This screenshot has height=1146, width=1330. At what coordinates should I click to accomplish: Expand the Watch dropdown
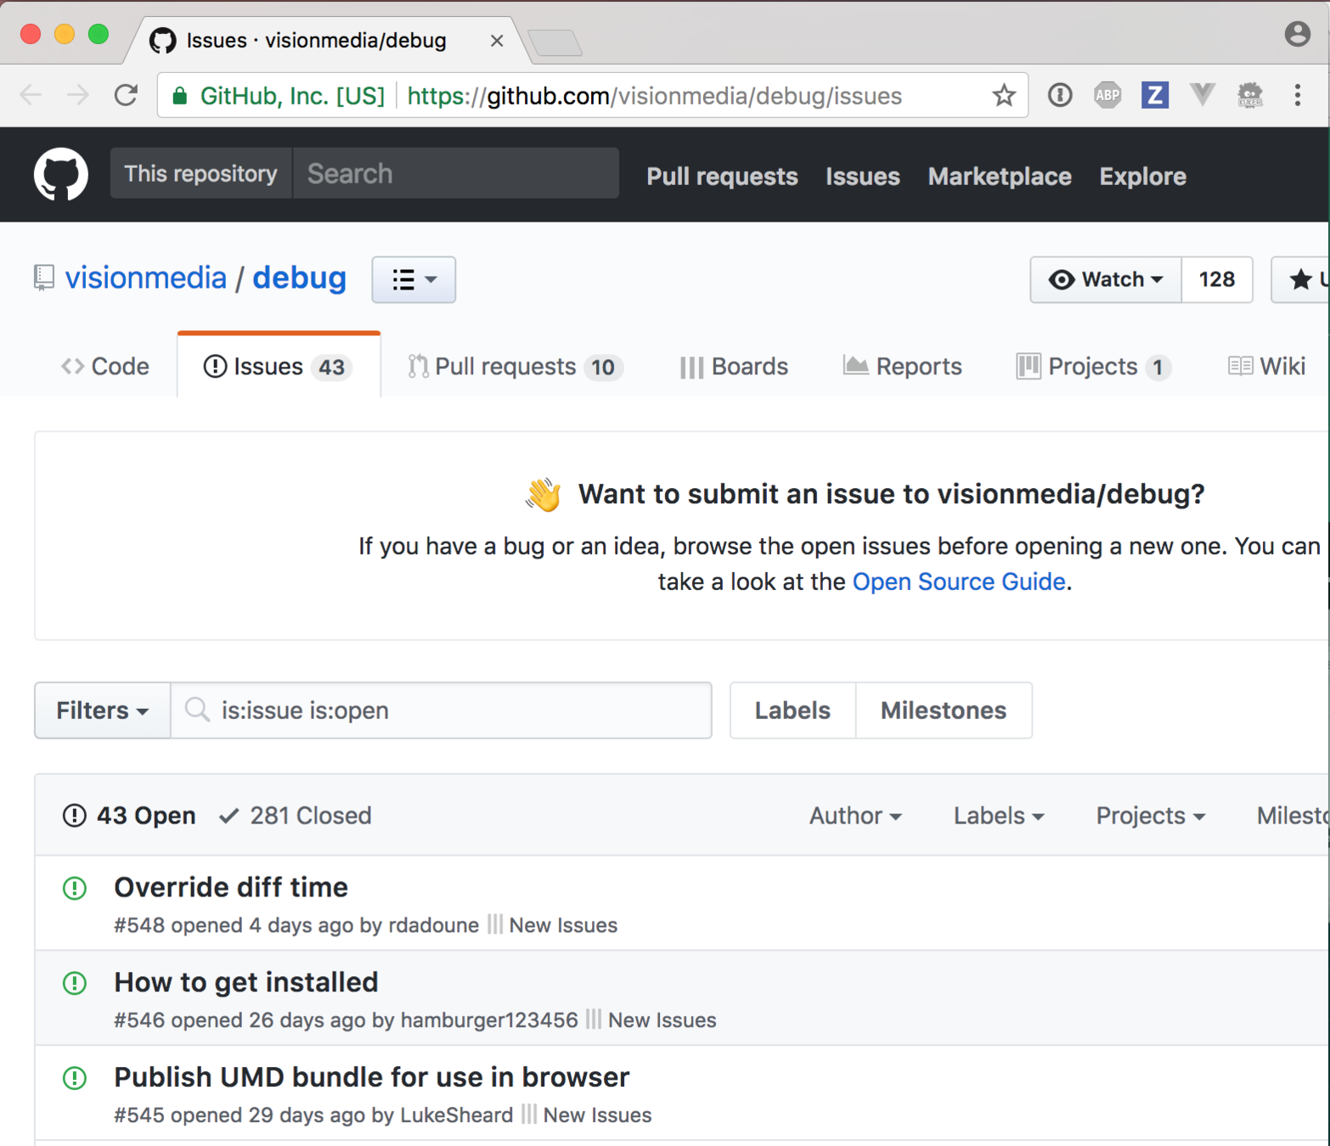[1106, 279]
